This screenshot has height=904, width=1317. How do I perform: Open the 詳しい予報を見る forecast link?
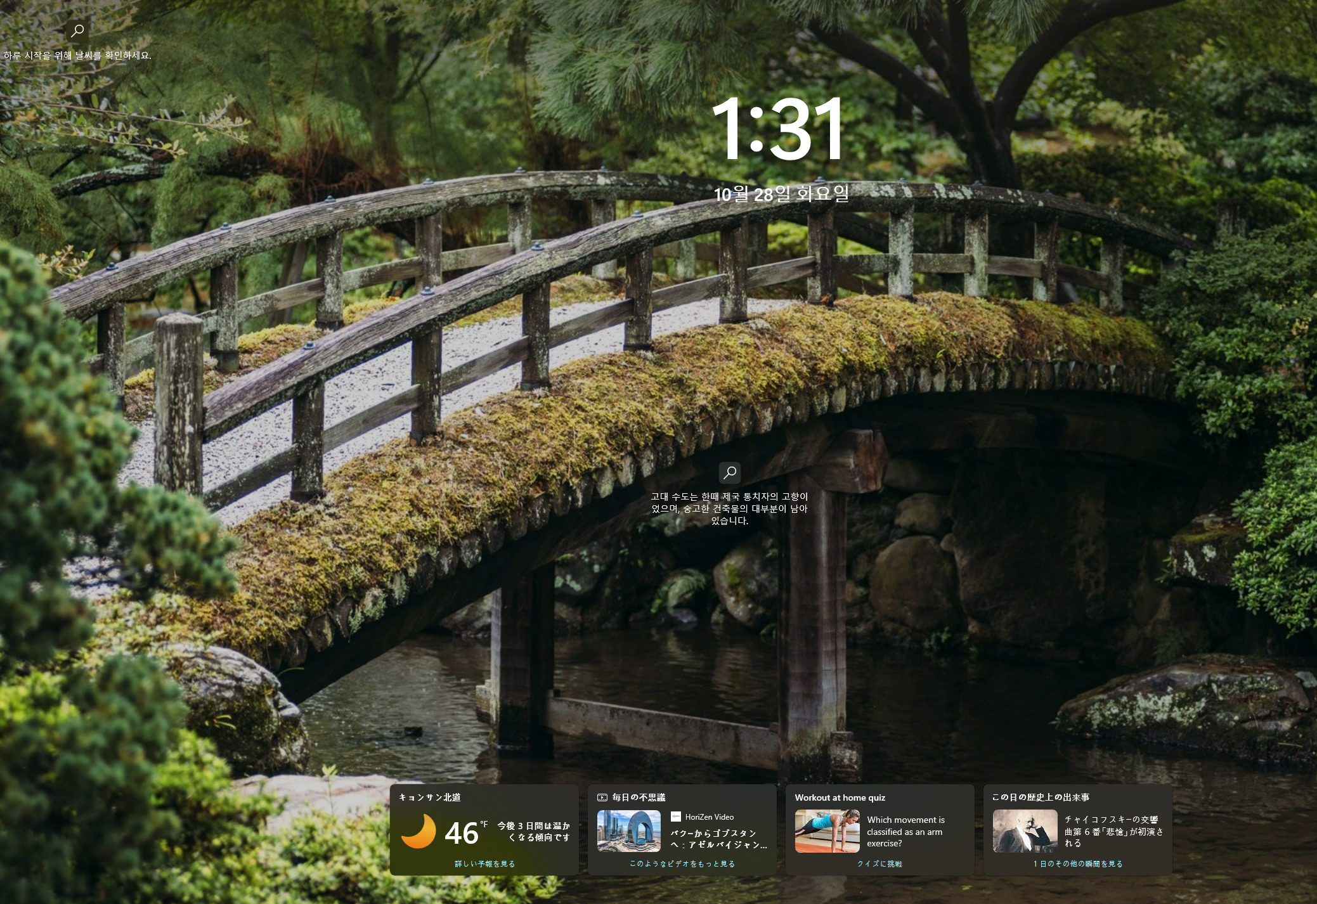484,863
